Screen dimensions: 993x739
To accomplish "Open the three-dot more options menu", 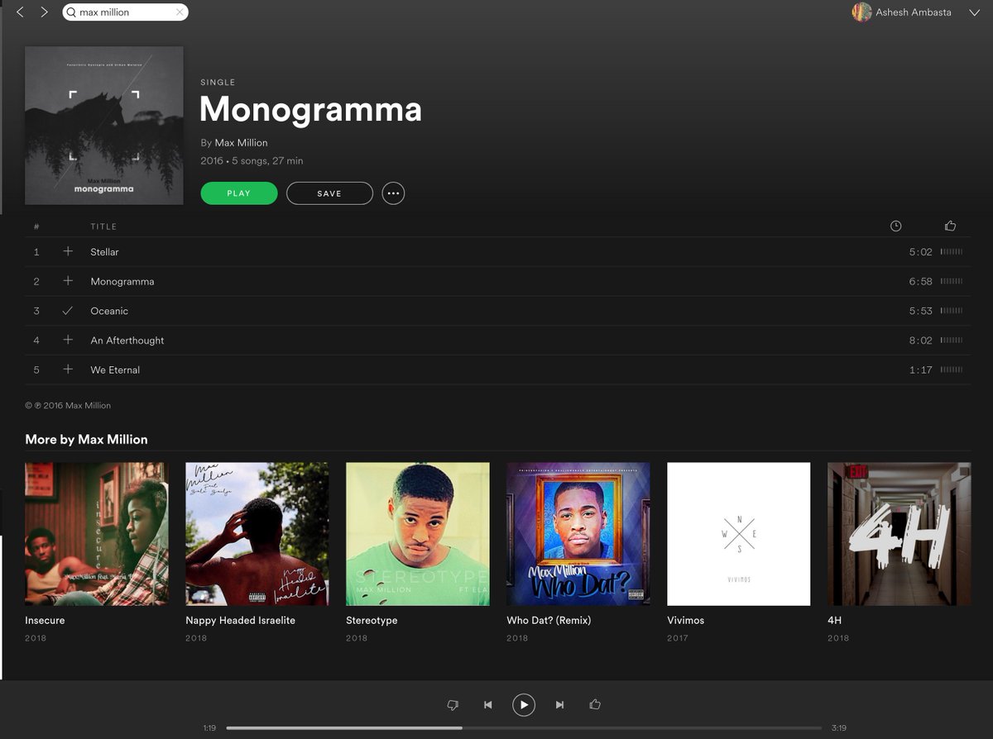I will pos(393,193).
